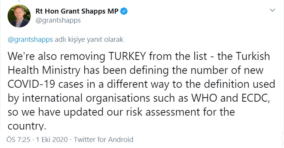The width and height of the screenshot is (284, 148).
Task: Expand the tweet options chevron
Action: 272,10
